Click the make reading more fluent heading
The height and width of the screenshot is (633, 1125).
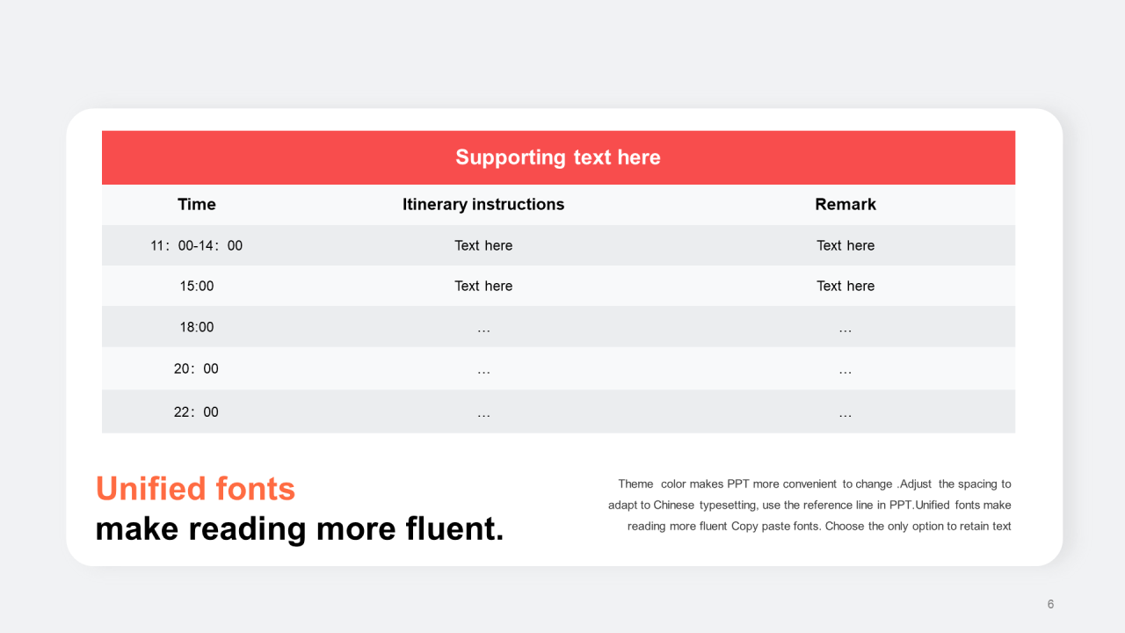(300, 529)
